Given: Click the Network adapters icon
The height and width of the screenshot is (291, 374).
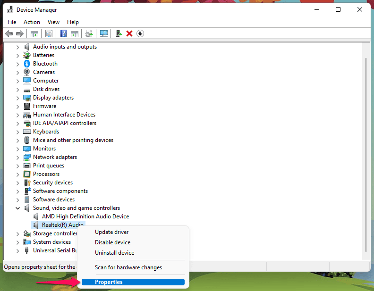Looking at the screenshot, I should [x=27, y=157].
